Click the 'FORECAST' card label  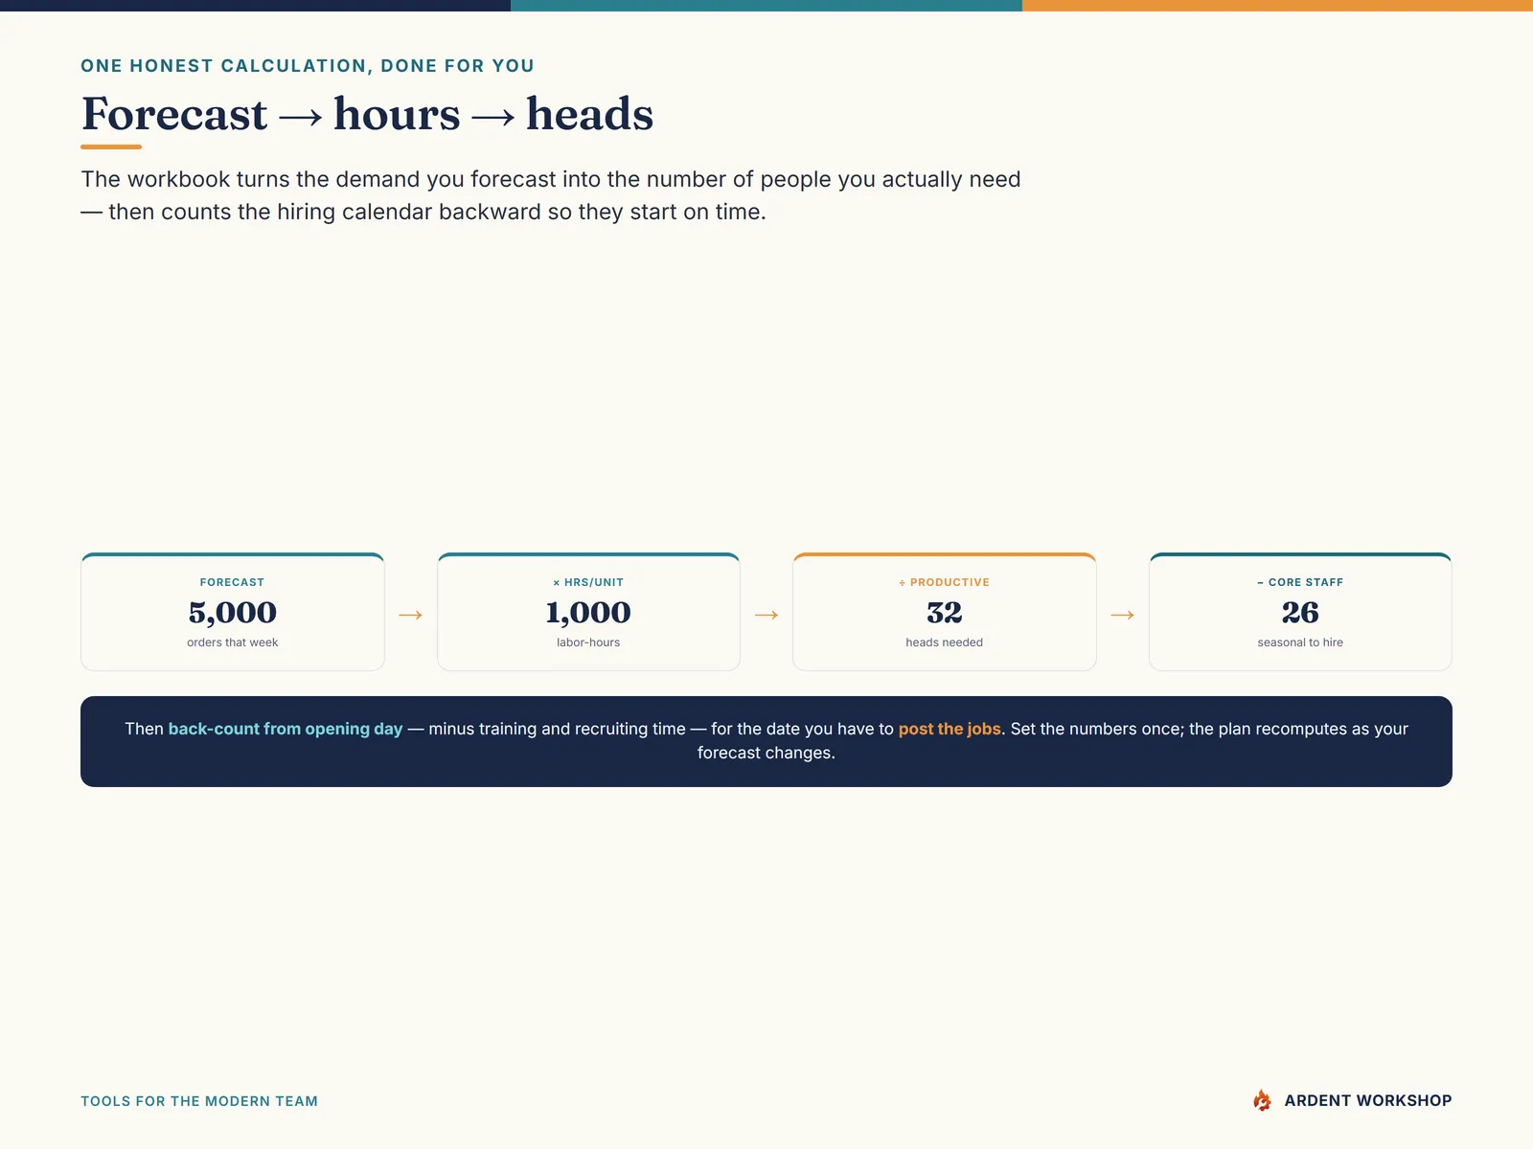(x=233, y=582)
